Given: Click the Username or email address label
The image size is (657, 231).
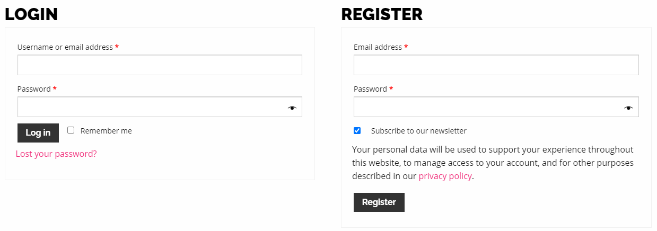Looking at the screenshot, I should click(x=65, y=47).
